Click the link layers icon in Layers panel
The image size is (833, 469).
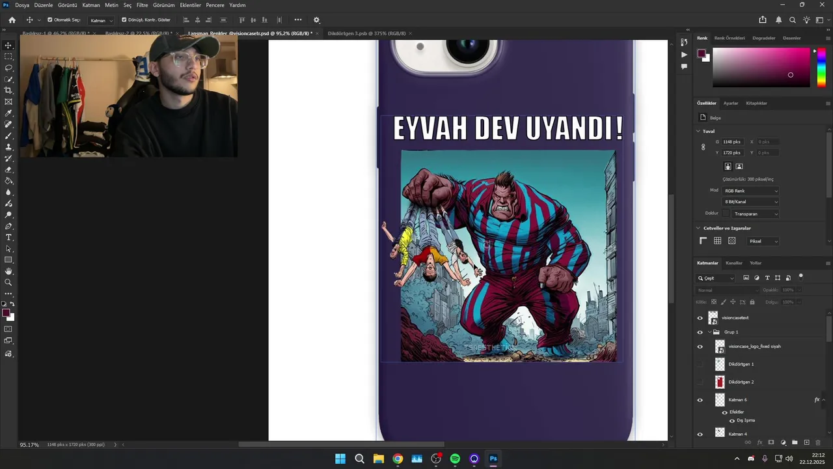748,442
